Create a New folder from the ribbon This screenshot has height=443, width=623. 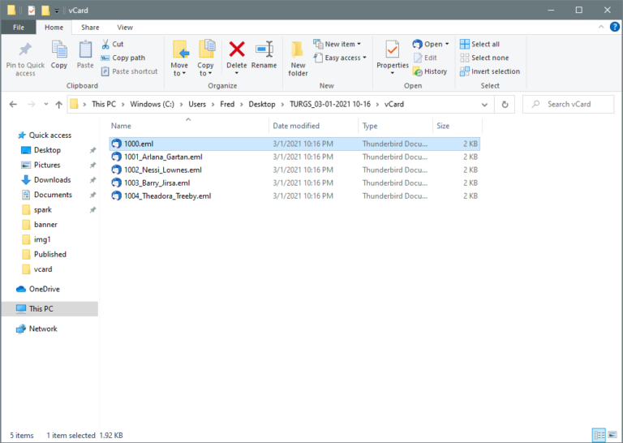pyautogui.click(x=298, y=57)
